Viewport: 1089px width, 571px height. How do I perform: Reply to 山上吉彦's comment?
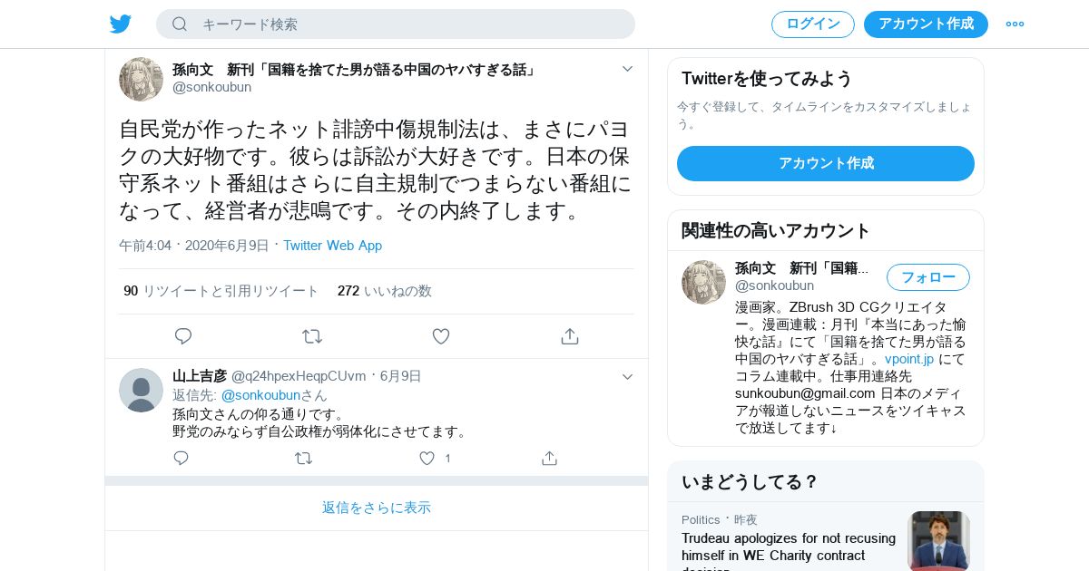click(x=181, y=458)
